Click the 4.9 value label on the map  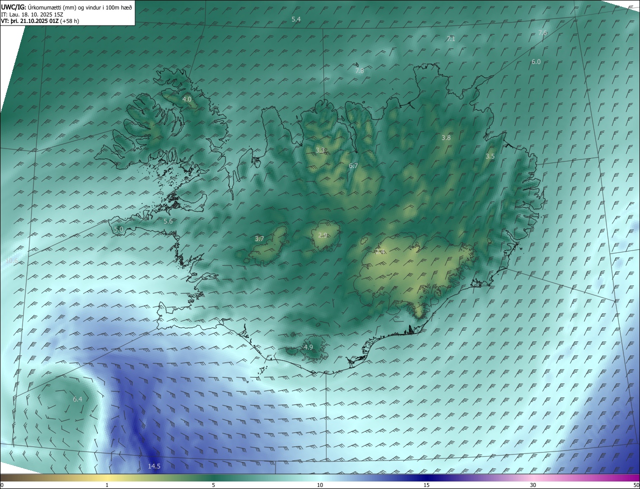(x=308, y=347)
